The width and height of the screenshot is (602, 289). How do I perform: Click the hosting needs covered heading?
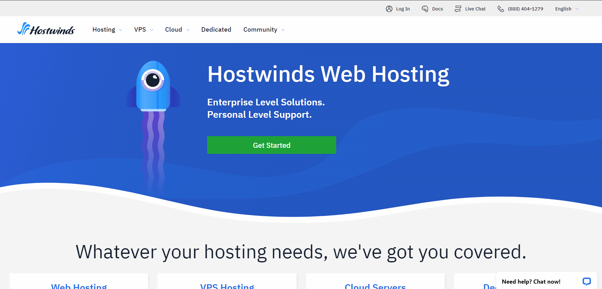(301, 252)
